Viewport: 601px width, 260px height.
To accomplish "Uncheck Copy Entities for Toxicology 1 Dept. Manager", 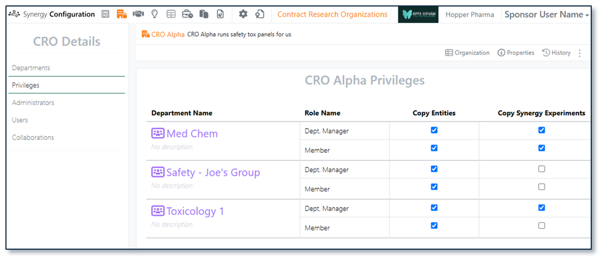I will (434, 207).
